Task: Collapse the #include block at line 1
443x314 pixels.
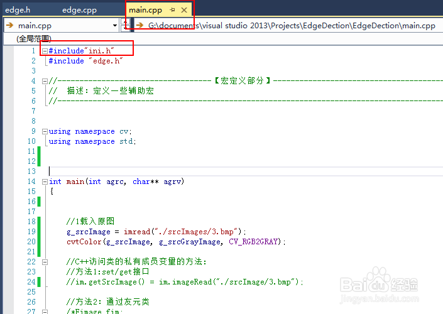Action: click(x=45, y=51)
